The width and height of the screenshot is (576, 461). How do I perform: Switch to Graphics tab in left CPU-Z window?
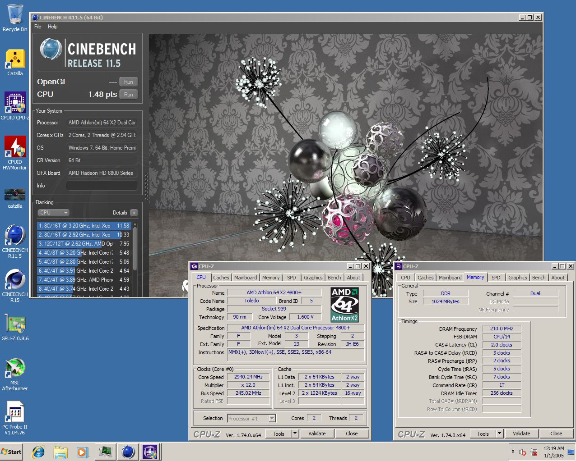(x=313, y=278)
